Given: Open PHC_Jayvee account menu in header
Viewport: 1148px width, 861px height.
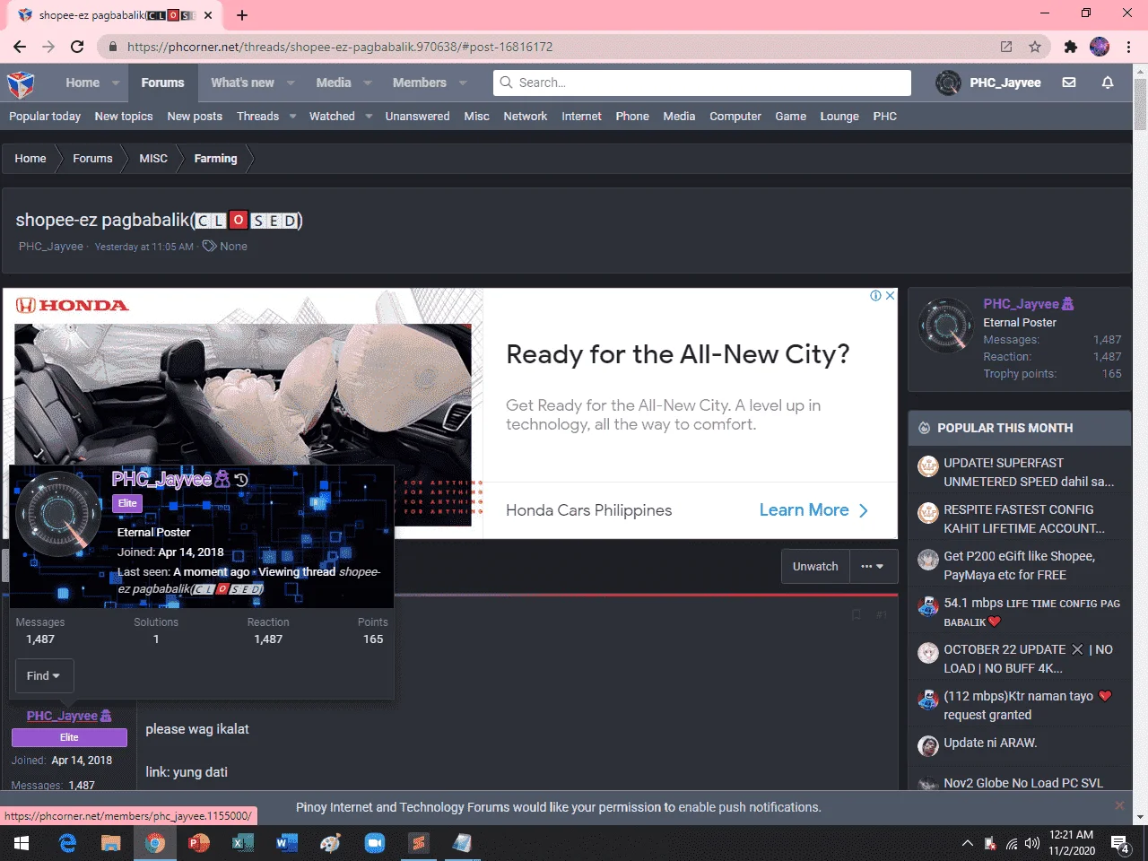Looking at the screenshot, I should click(988, 83).
